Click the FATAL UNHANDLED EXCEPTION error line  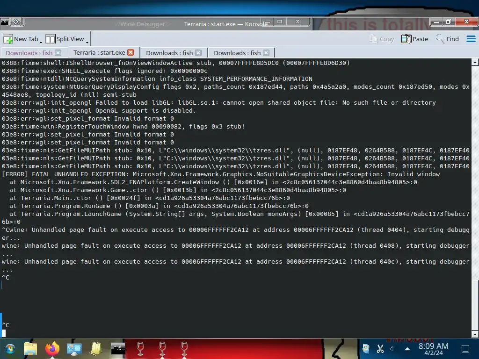[221, 174]
